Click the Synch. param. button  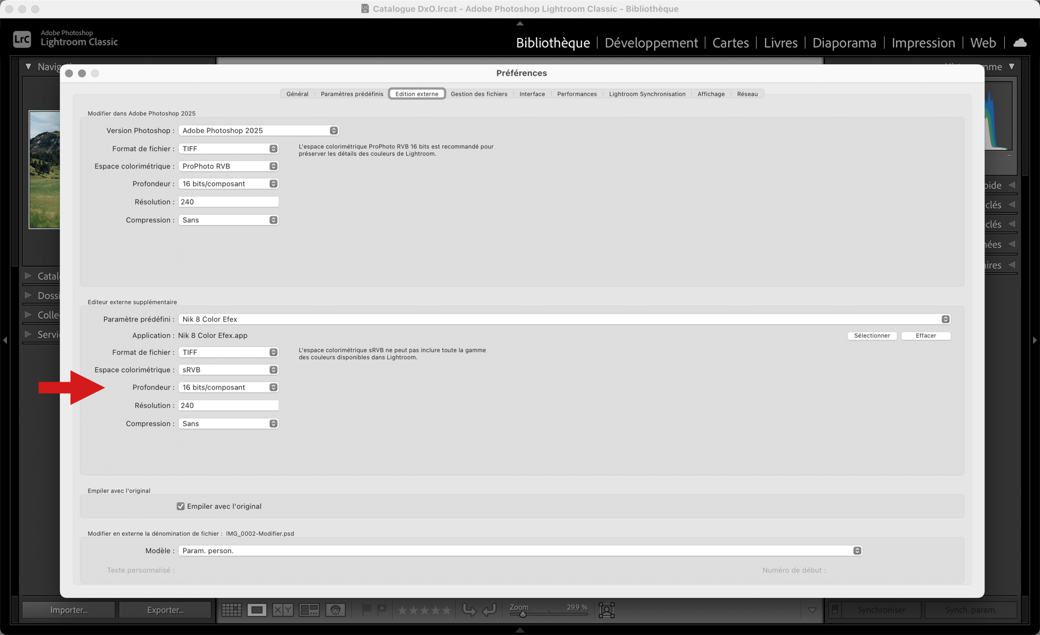point(971,610)
